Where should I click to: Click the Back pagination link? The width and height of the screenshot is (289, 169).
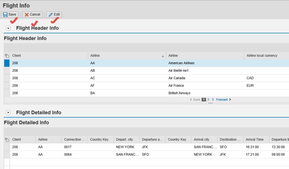(195, 99)
